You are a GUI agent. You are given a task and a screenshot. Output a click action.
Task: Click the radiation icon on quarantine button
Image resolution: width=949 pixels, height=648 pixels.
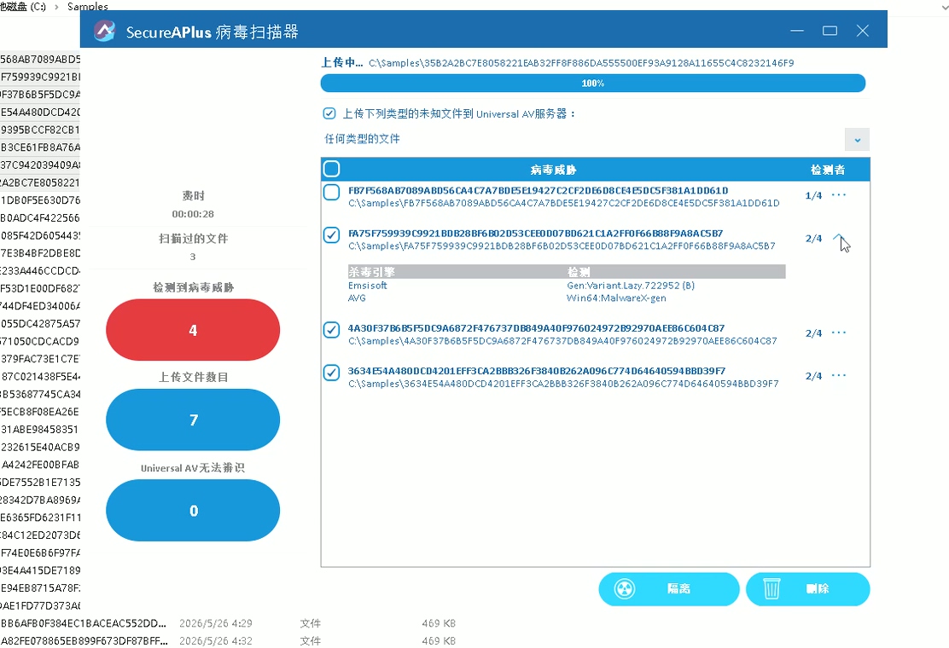click(625, 589)
